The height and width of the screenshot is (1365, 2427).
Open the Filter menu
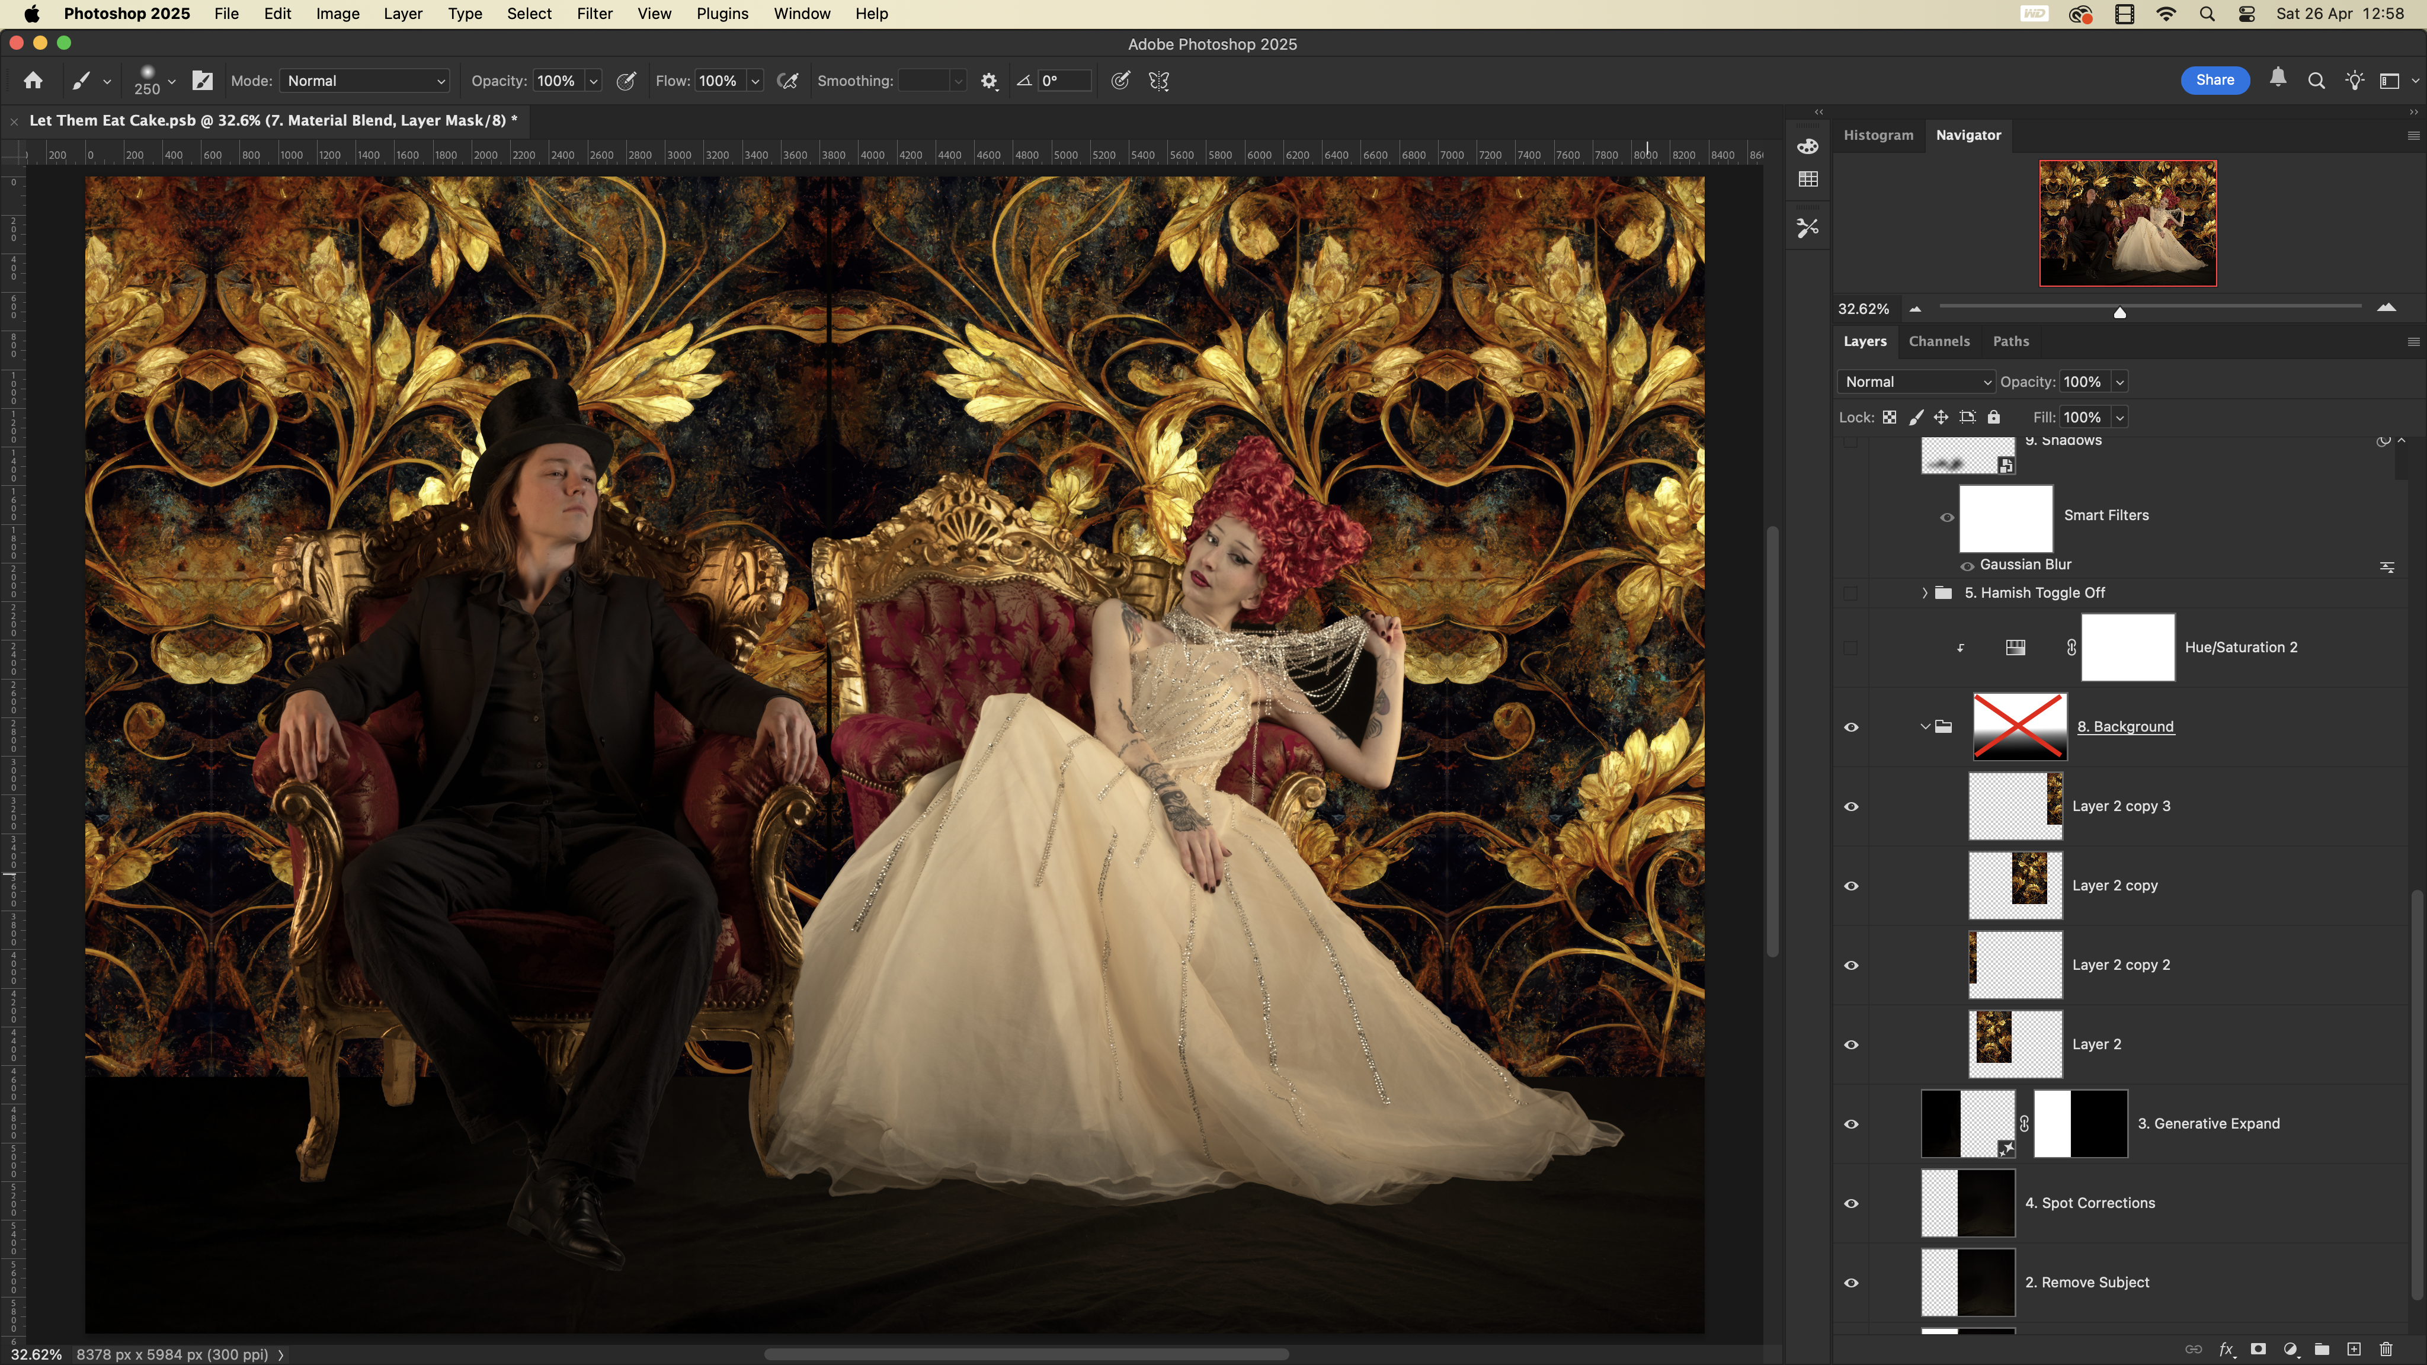(594, 14)
